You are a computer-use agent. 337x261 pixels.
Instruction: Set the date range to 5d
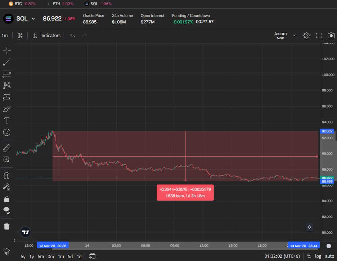[x=70, y=256]
